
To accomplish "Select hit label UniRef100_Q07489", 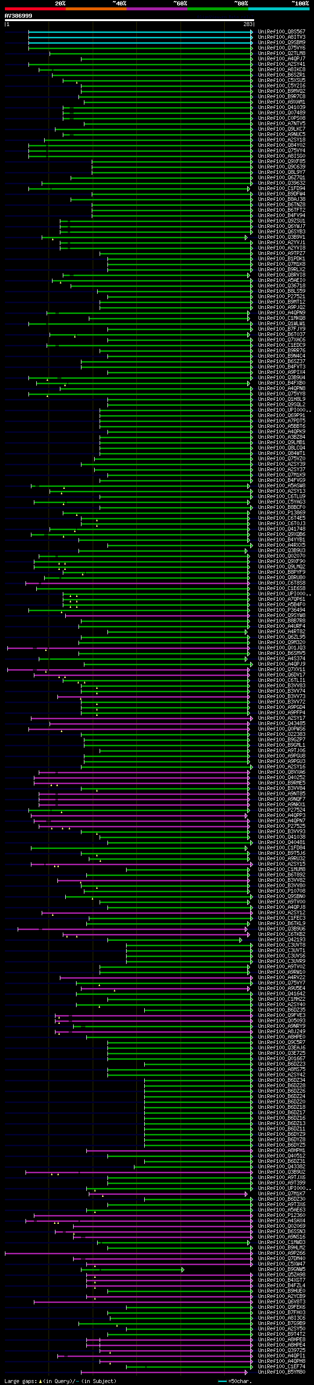I will 282,113.
